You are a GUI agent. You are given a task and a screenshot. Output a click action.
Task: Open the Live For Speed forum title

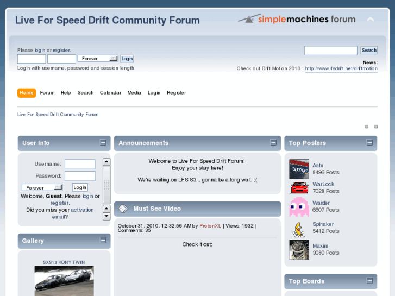(x=108, y=20)
